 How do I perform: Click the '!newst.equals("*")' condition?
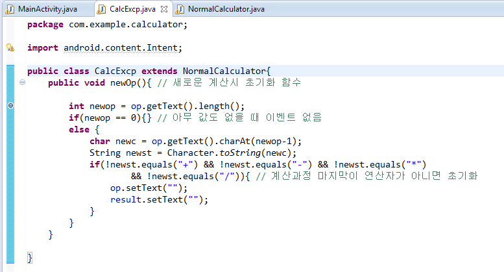click(379, 165)
